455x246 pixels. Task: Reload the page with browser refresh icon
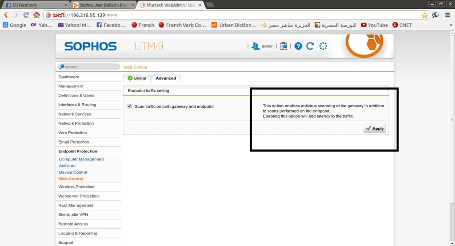click(26, 15)
